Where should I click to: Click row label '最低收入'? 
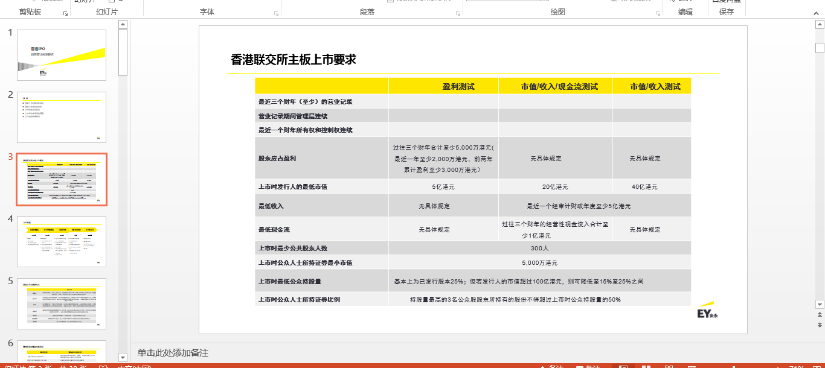point(271,206)
